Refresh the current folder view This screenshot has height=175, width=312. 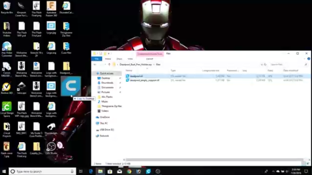(265, 64)
